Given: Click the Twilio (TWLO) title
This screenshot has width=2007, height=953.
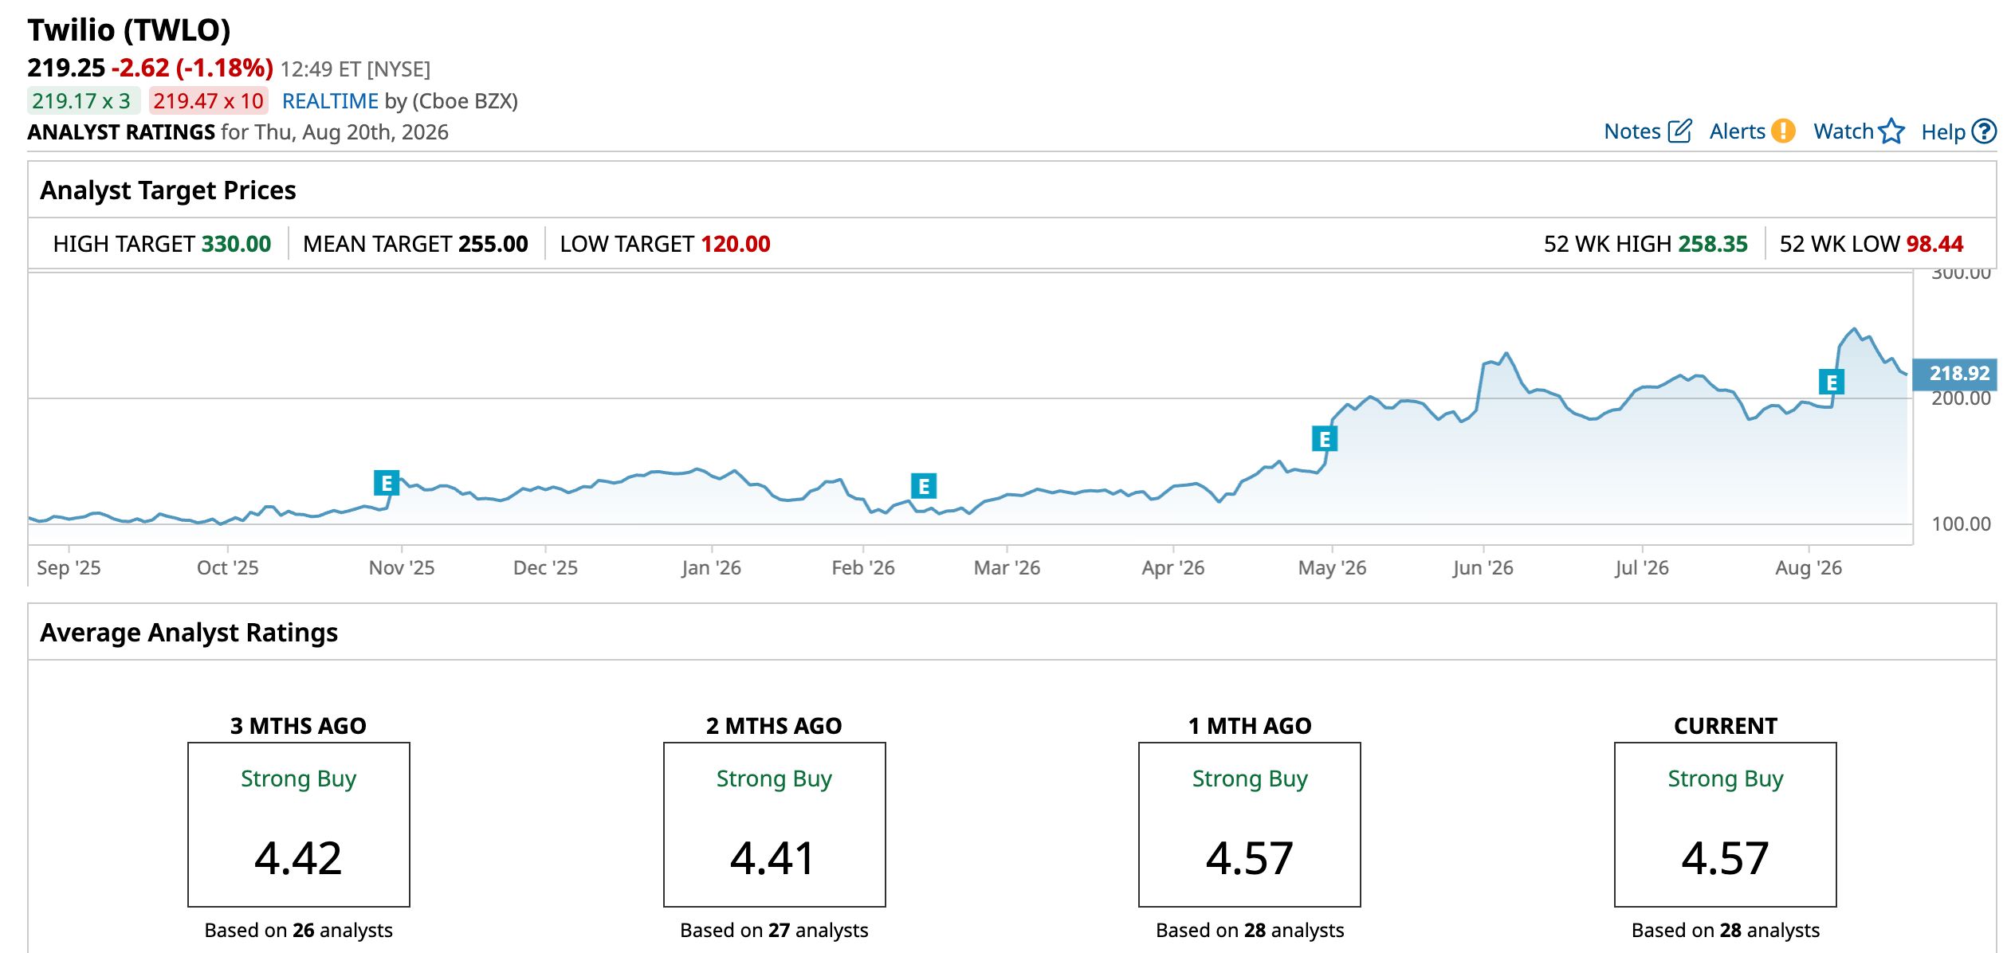Looking at the screenshot, I should coord(129,30).
